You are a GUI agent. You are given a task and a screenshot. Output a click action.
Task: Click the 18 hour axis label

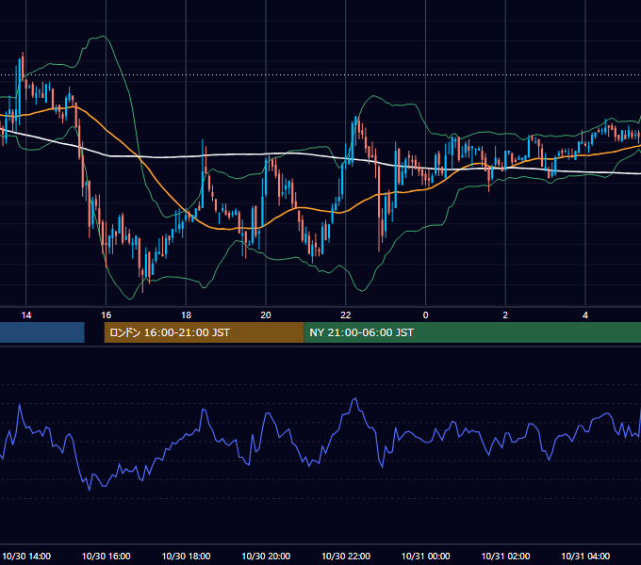tap(186, 315)
